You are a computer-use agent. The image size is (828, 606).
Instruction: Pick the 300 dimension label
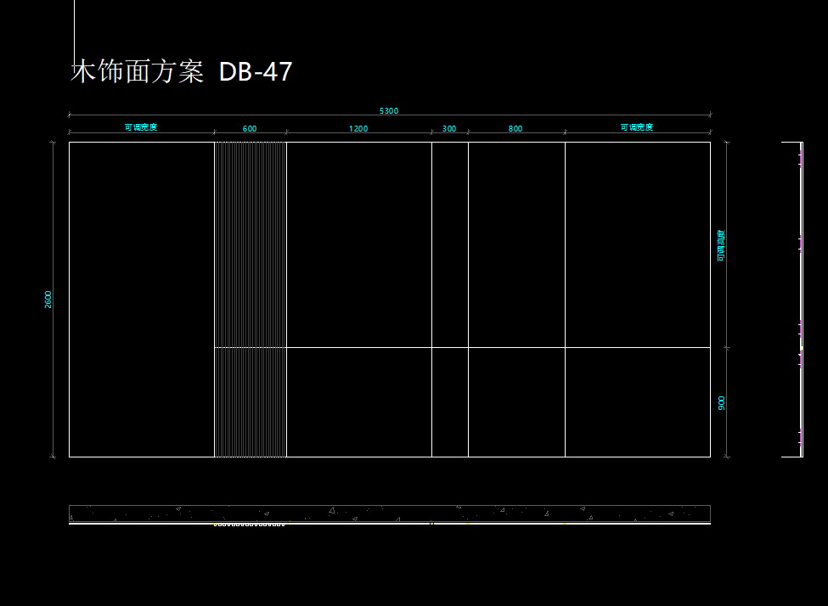click(x=449, y=129)
